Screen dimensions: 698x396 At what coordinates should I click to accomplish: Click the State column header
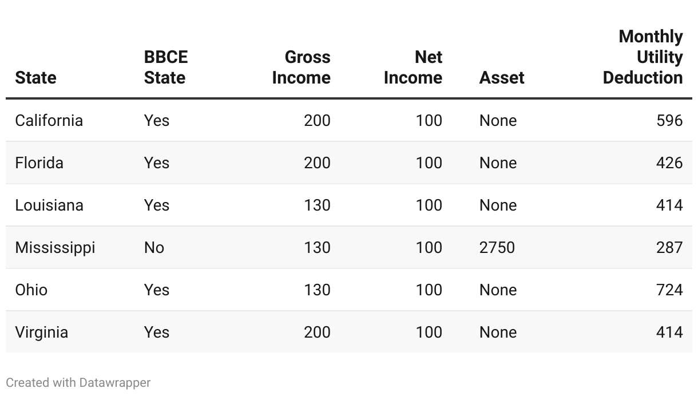click(35, 78)
